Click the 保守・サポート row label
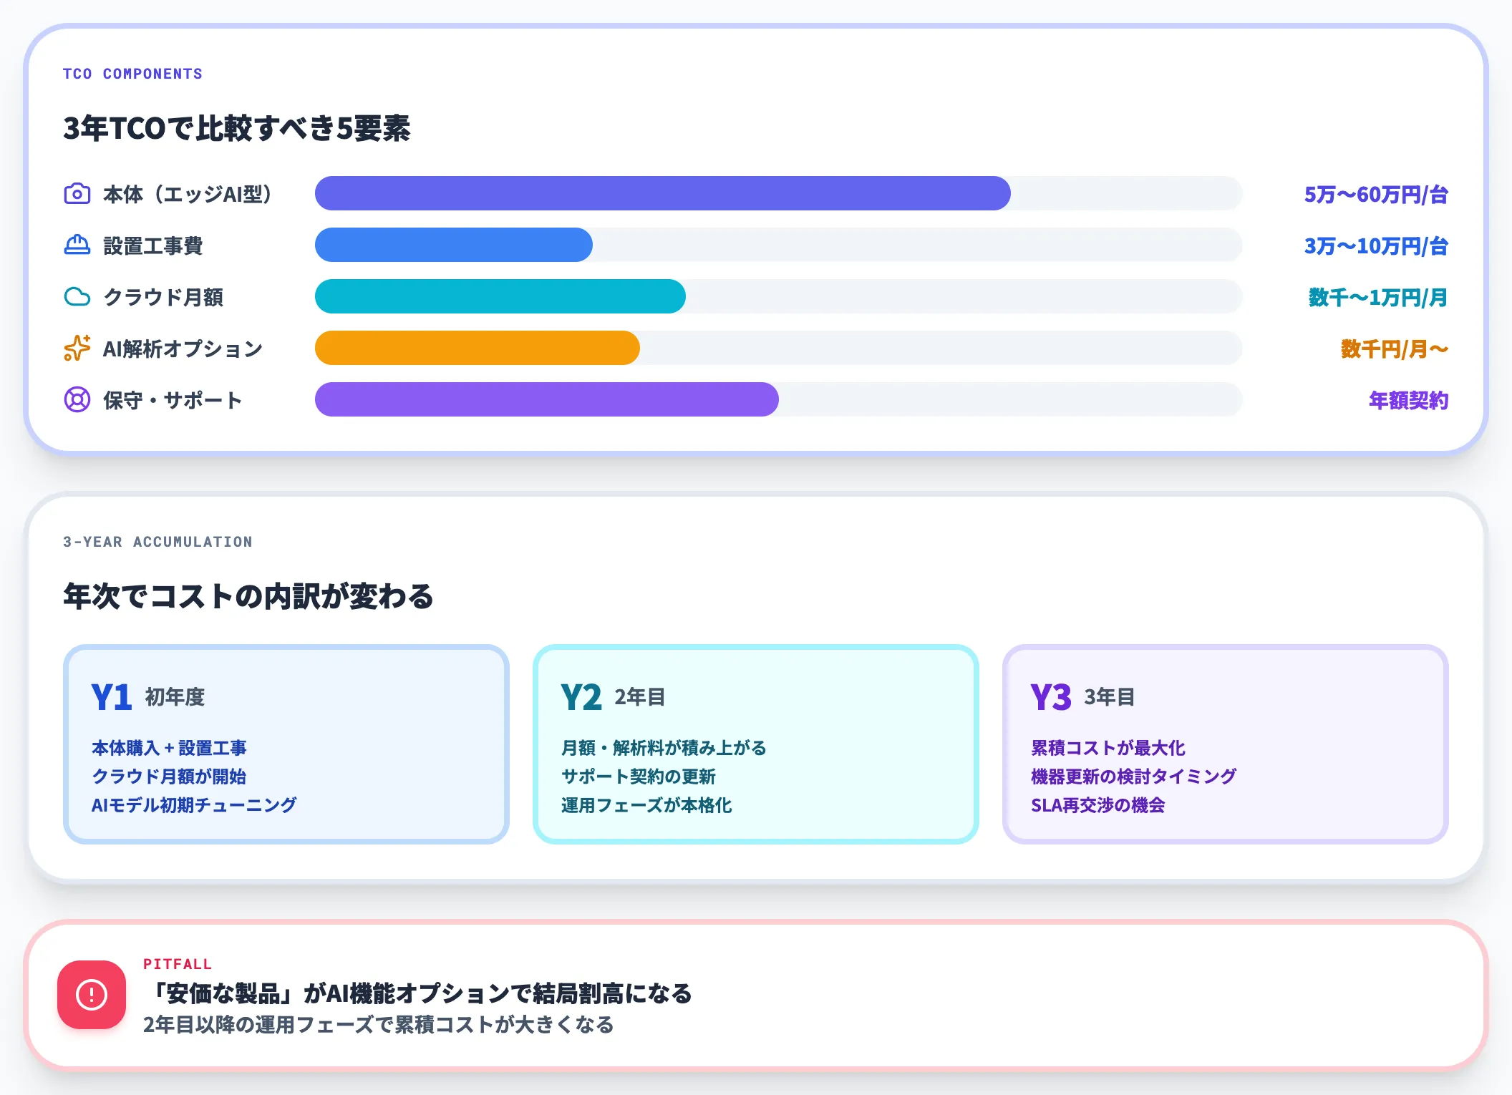Viewport: 1512px width, 1095px height. pos(173,400)
